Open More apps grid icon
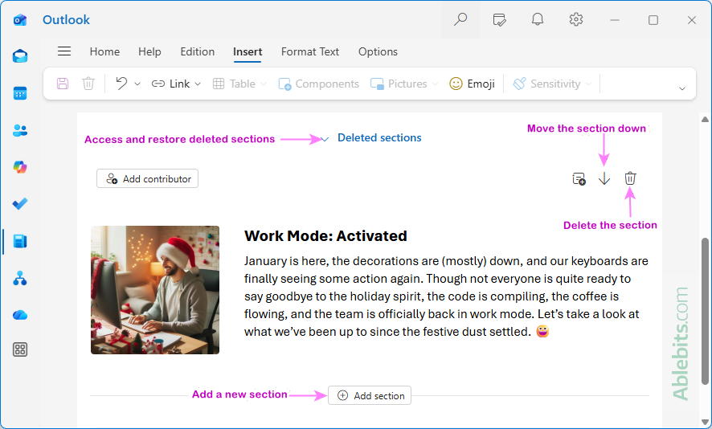 [20, 349]
